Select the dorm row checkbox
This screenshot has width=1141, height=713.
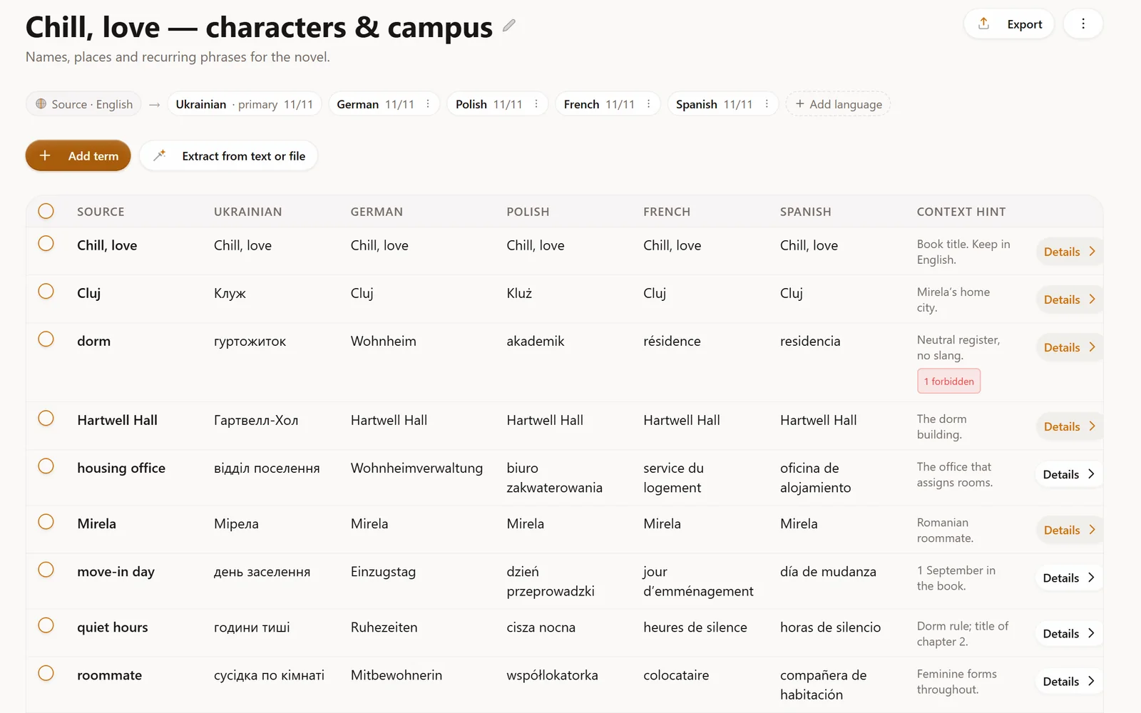pos(46,339)
